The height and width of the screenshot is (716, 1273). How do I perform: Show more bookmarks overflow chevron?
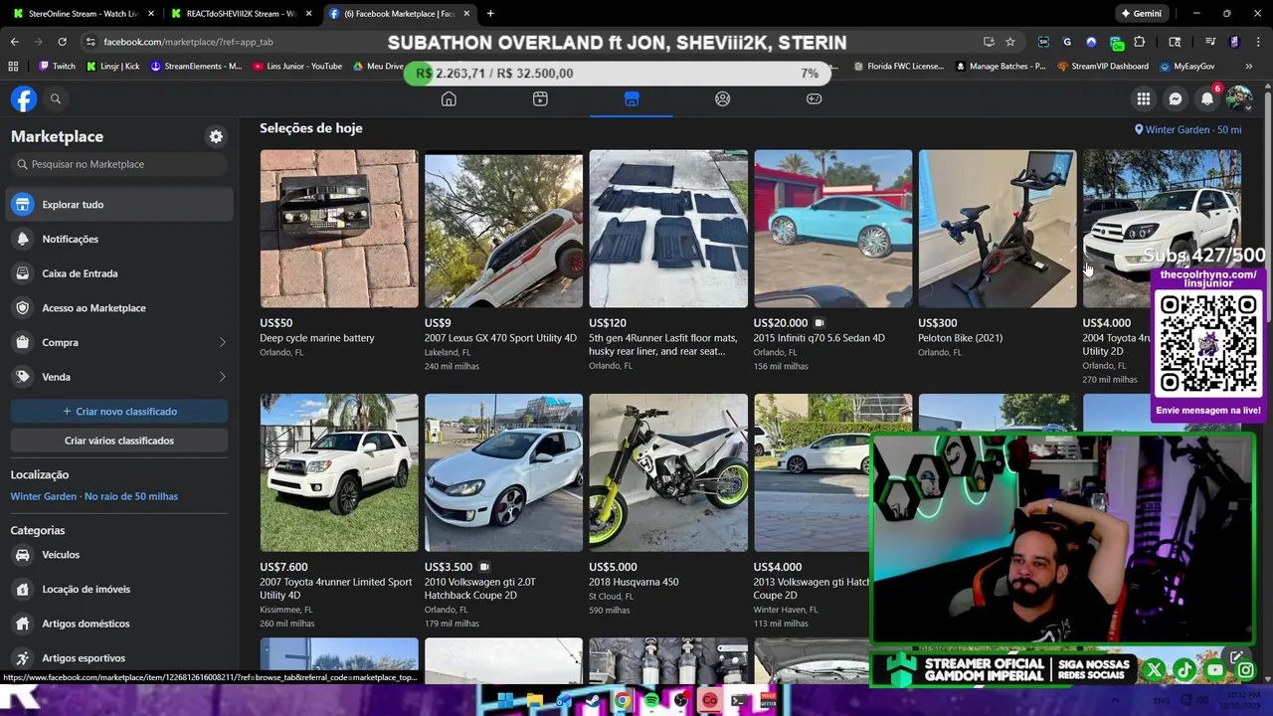(1248, 67)
